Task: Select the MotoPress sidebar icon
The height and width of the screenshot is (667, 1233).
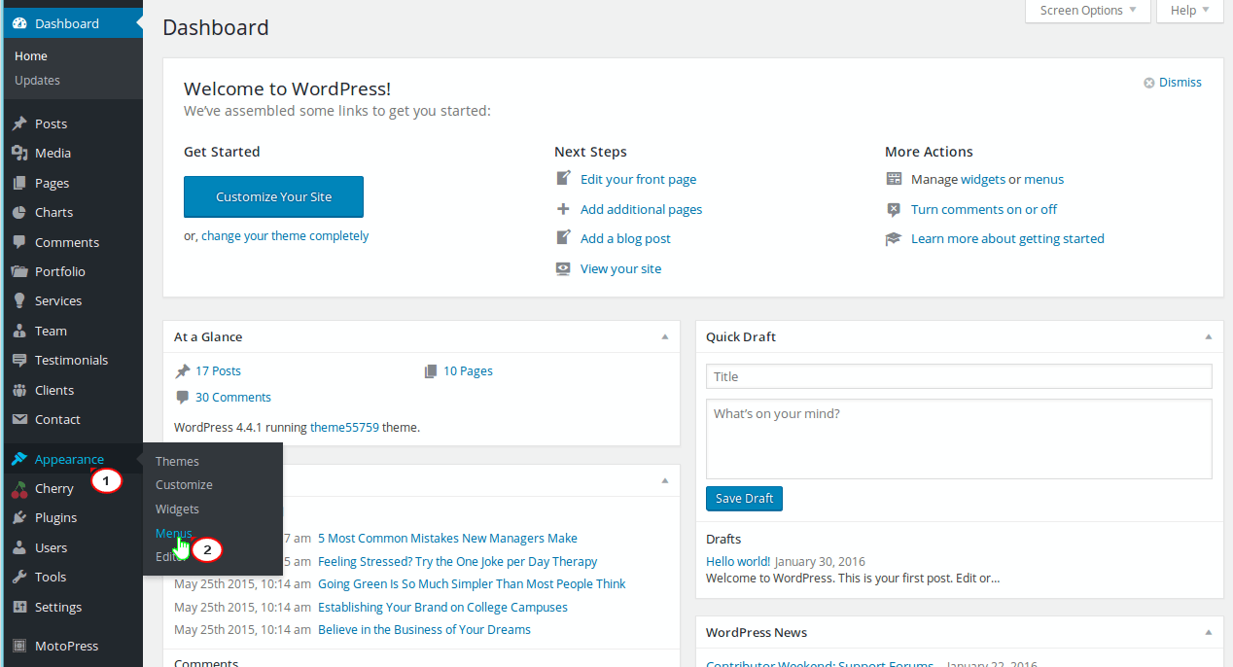Action: (x=19, y=645)
